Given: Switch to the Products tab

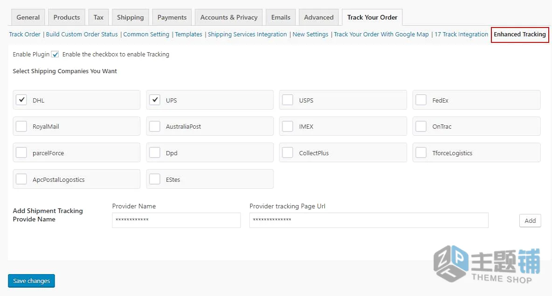Looking at the screenshot, I should [67, 17].
